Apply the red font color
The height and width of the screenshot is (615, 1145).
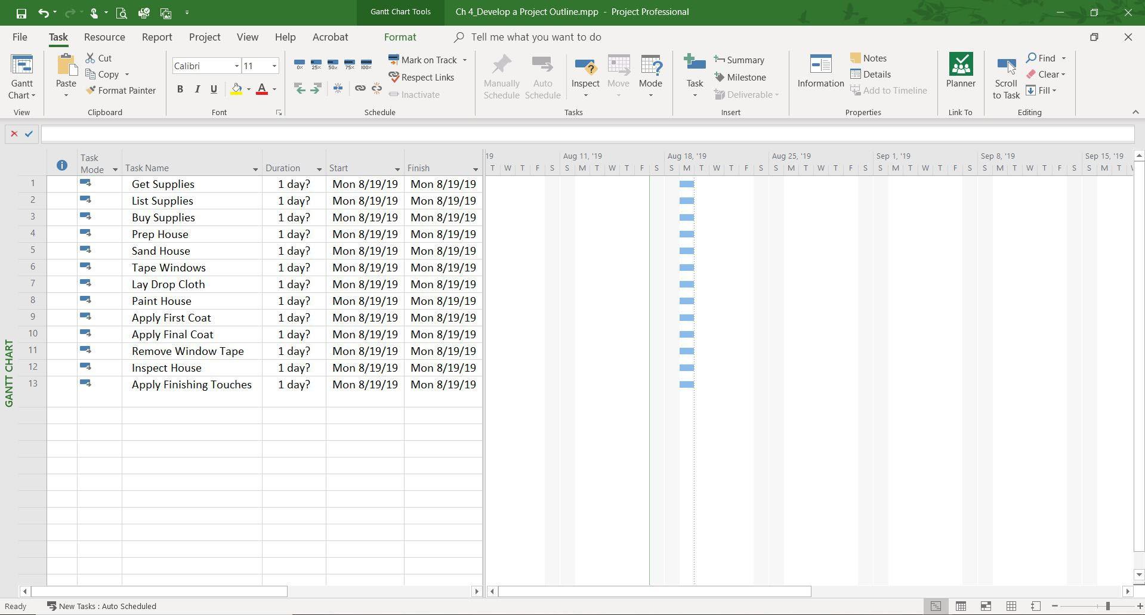pyautogui.click(x=262, y=89)
